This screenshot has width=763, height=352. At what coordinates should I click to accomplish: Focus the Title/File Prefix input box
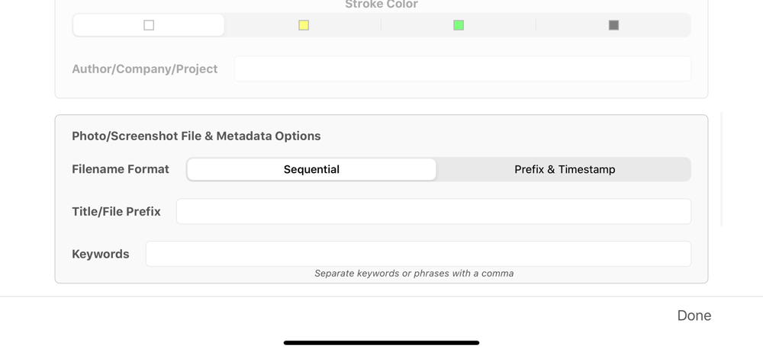(x=433, y=212)
